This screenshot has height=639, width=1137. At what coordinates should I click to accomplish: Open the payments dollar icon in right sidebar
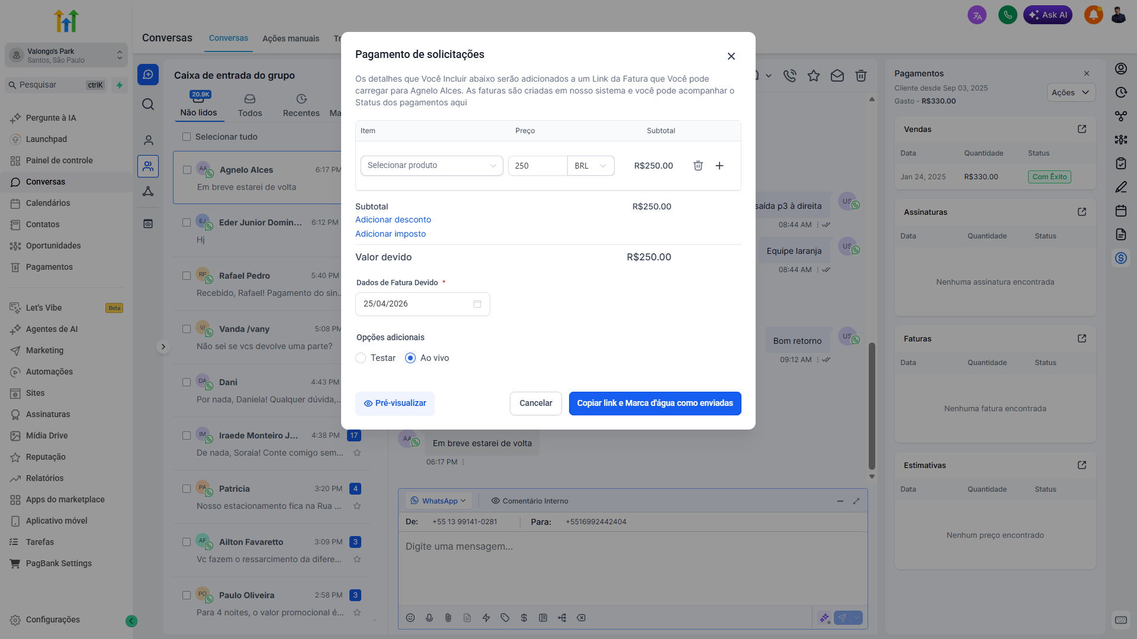click(1121, 258)
